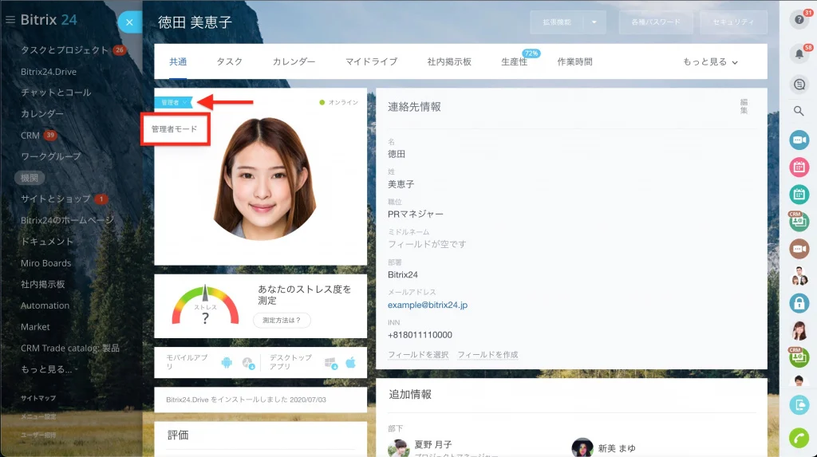The width and height of the screenshot is (817, 457).
Task: Click the phone number +818011110000
Action: point(420,334)
